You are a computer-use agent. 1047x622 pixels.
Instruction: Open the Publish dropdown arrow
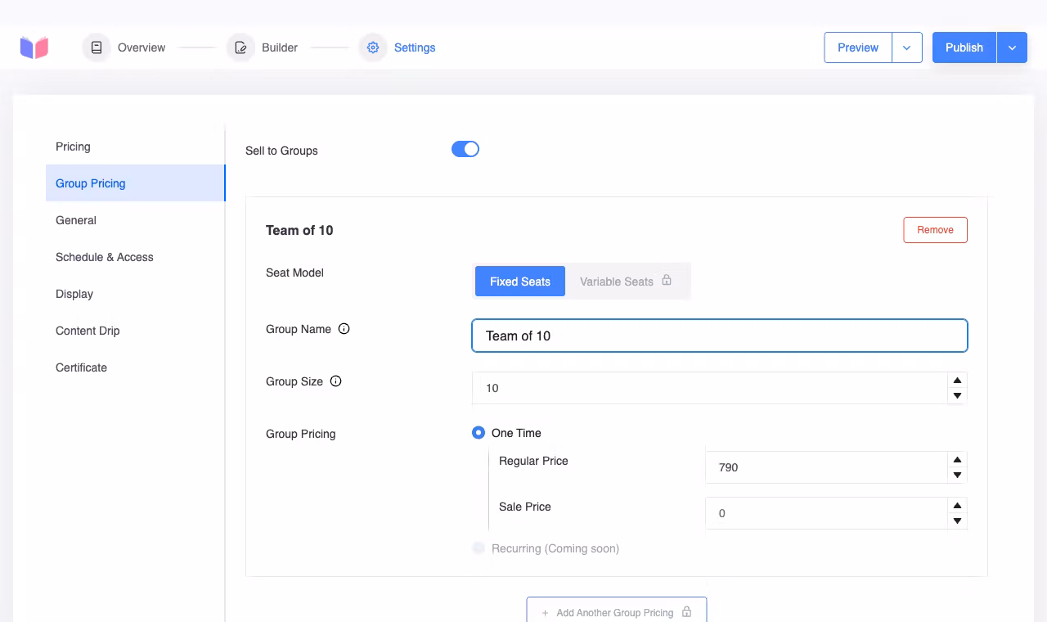point(1012,47)
